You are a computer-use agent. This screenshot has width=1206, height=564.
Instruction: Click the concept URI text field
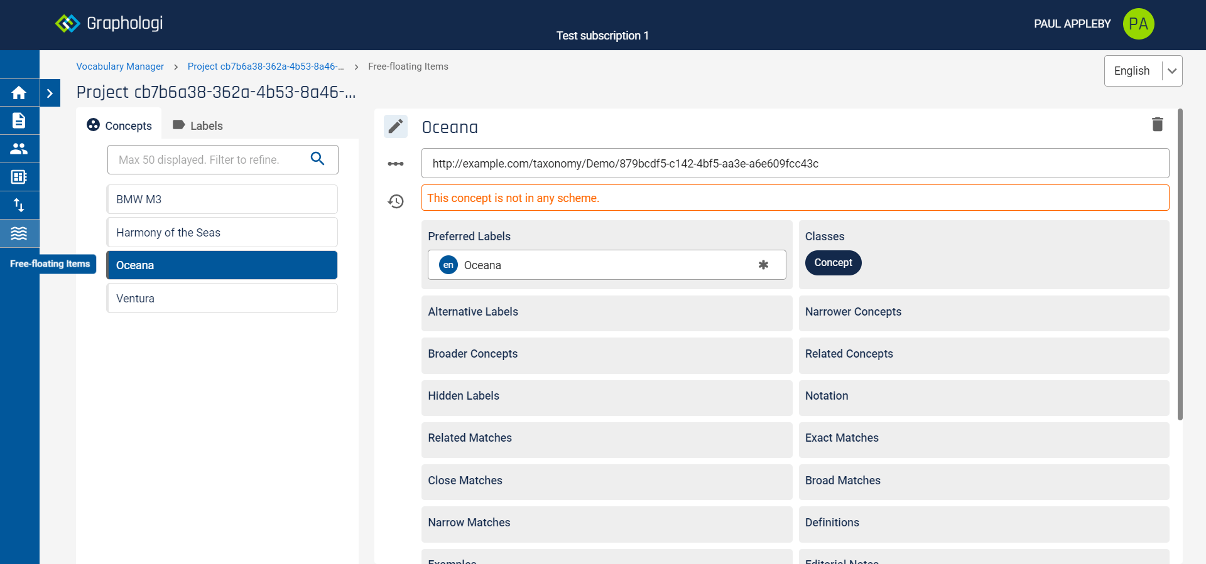pos(795,164)
